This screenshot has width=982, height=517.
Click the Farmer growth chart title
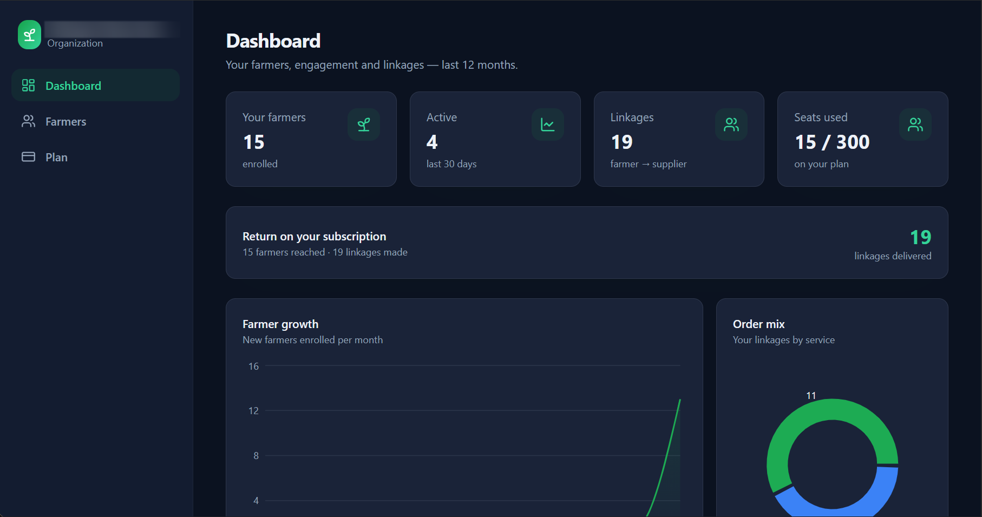coord(280,324)
